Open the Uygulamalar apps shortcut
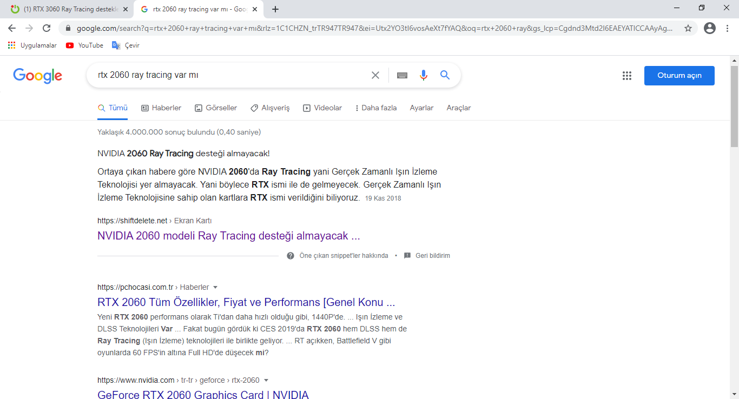This screenshot has width=739, height=399. point(32,45)
